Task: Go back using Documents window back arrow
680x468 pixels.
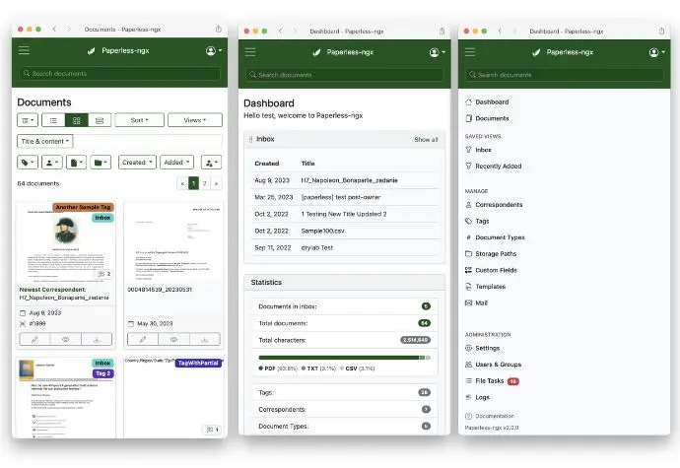Action: pyautogui.click(x=54, y=29)
